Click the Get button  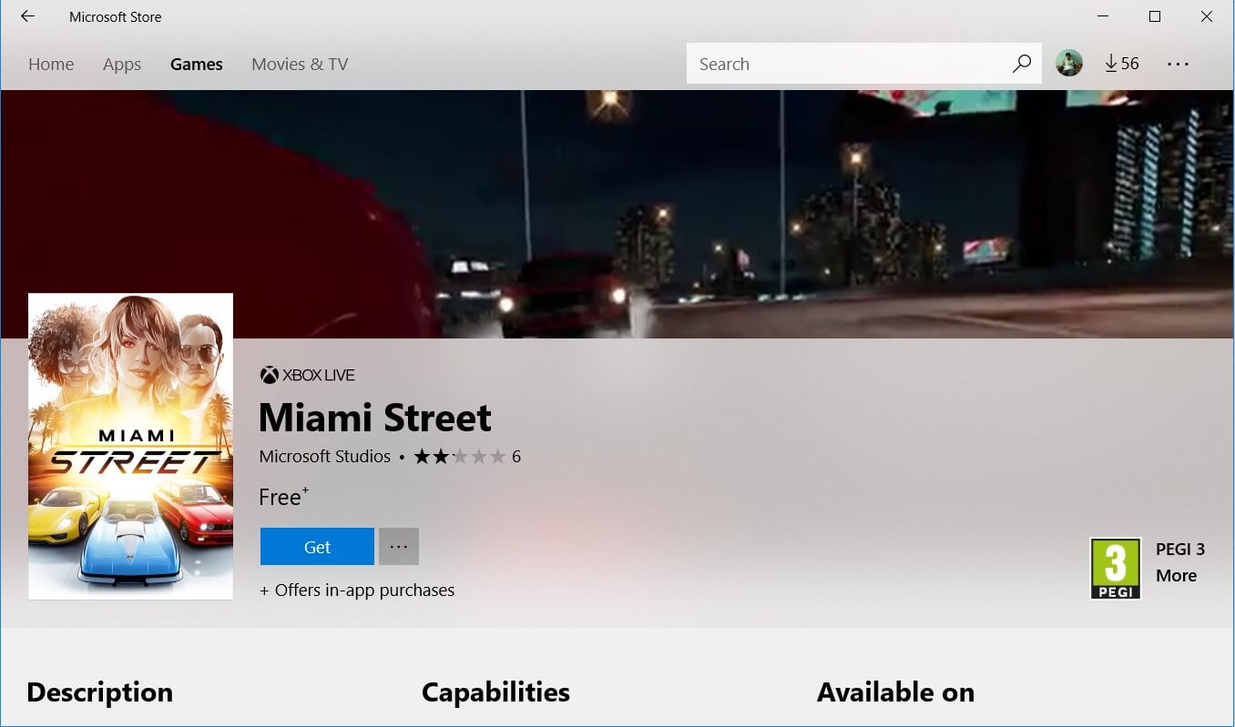click(317, 547)
